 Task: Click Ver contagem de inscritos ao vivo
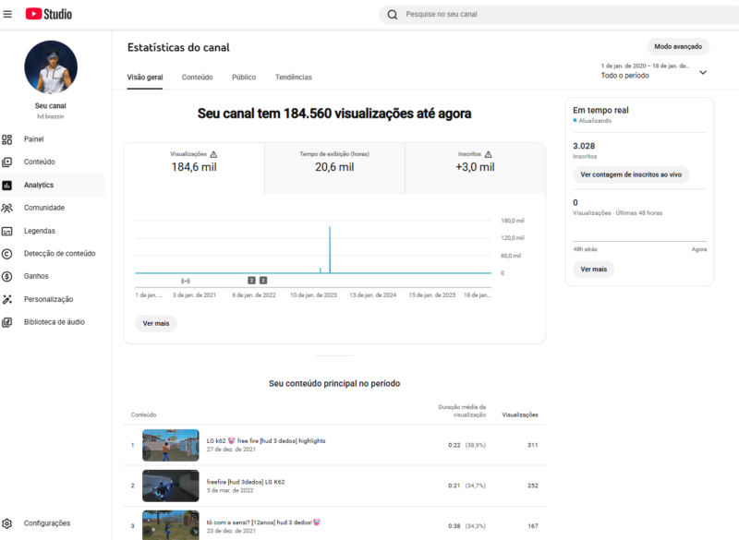pyautogui.click(x=630, y=174)
